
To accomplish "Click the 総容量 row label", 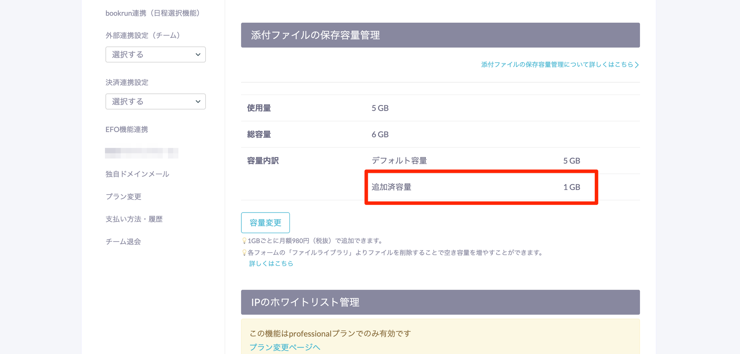I will 259,134.
